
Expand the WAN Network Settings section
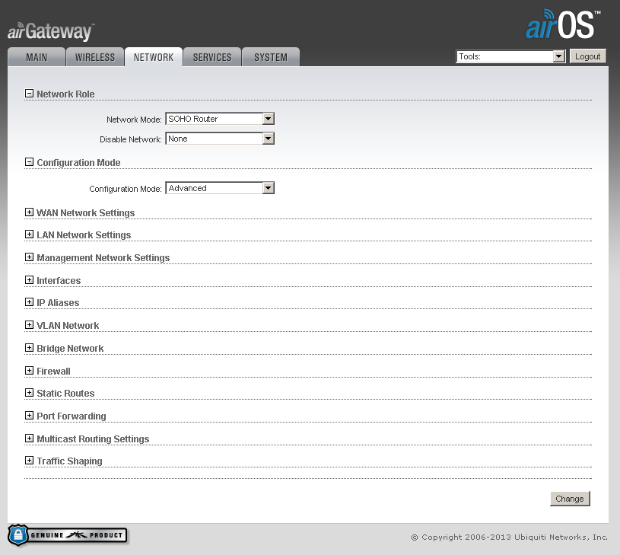pos(29,212)
